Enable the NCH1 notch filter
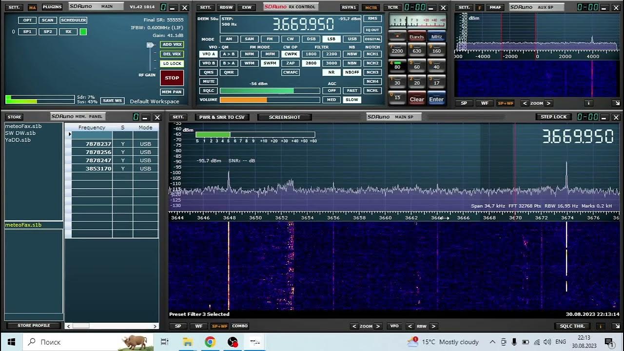The height and width of the screenshot is (351, 624). pos(372,54)
